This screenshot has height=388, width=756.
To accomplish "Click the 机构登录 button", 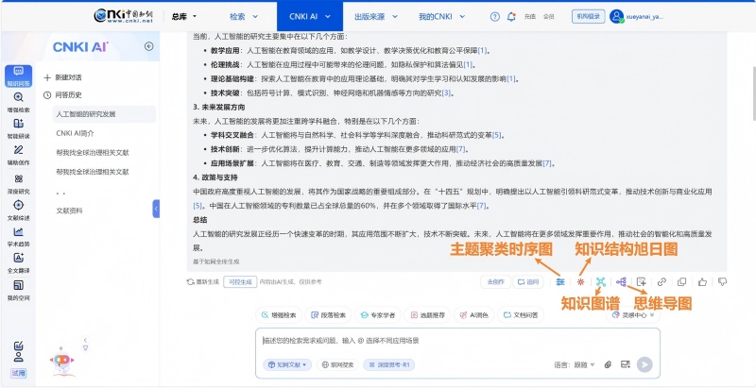I will pyautogui.click(x=586, y=16).
